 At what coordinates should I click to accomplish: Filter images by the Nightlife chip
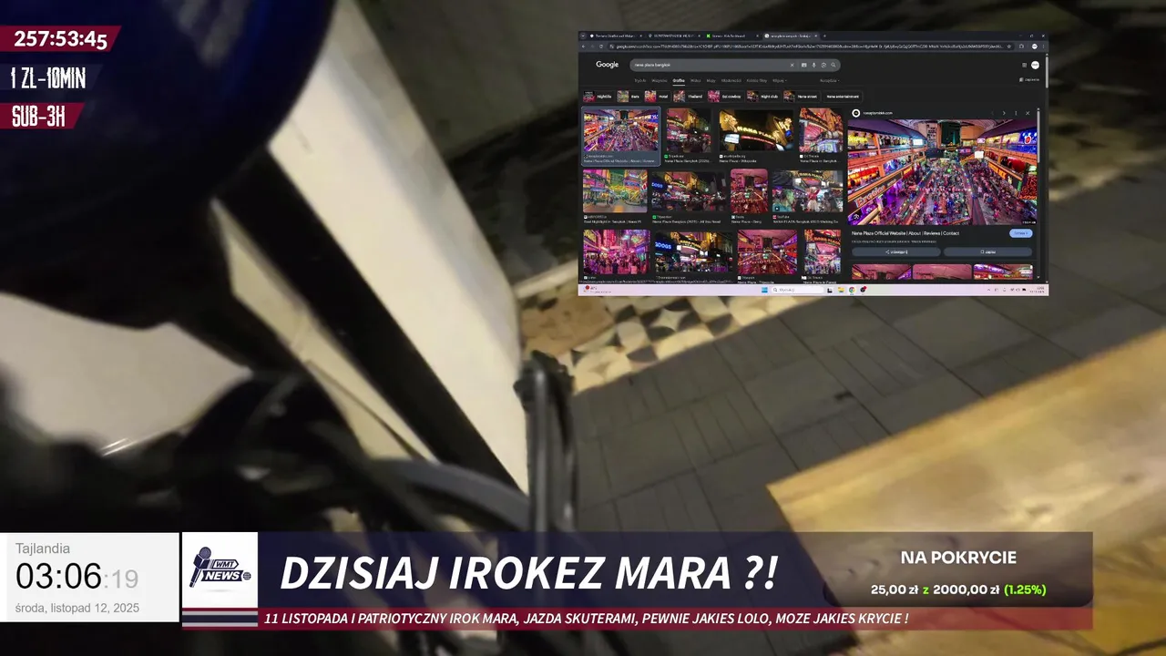coord(598,97)
